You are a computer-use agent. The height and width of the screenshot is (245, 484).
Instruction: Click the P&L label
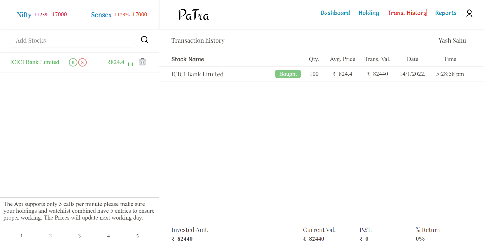point(365,230)
